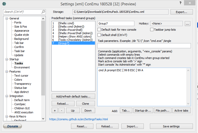Open hotkey chooser ellipsis button
The width and height of the screenshot is (198, 133).
pos(188,24)
